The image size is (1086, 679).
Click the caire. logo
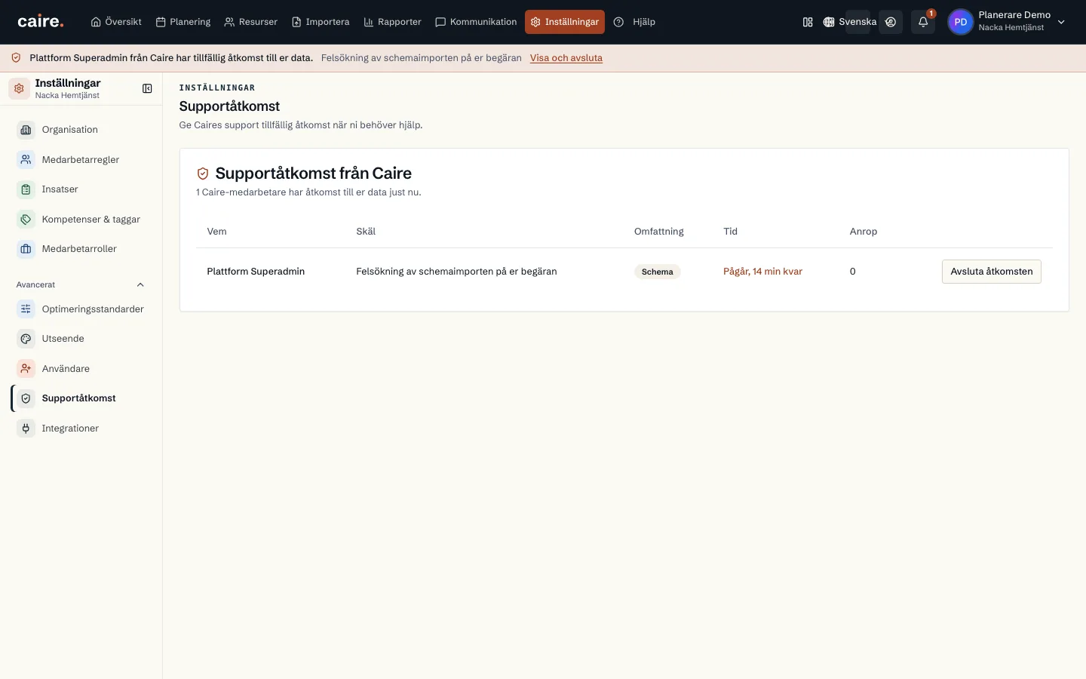(41, 22)
